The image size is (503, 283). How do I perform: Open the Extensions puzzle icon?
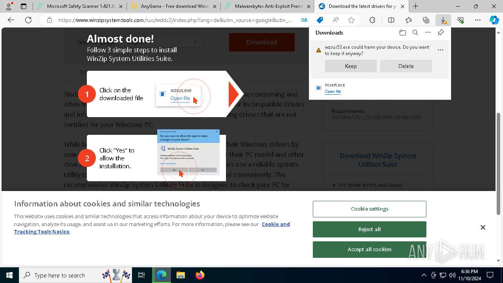[372, 20]
